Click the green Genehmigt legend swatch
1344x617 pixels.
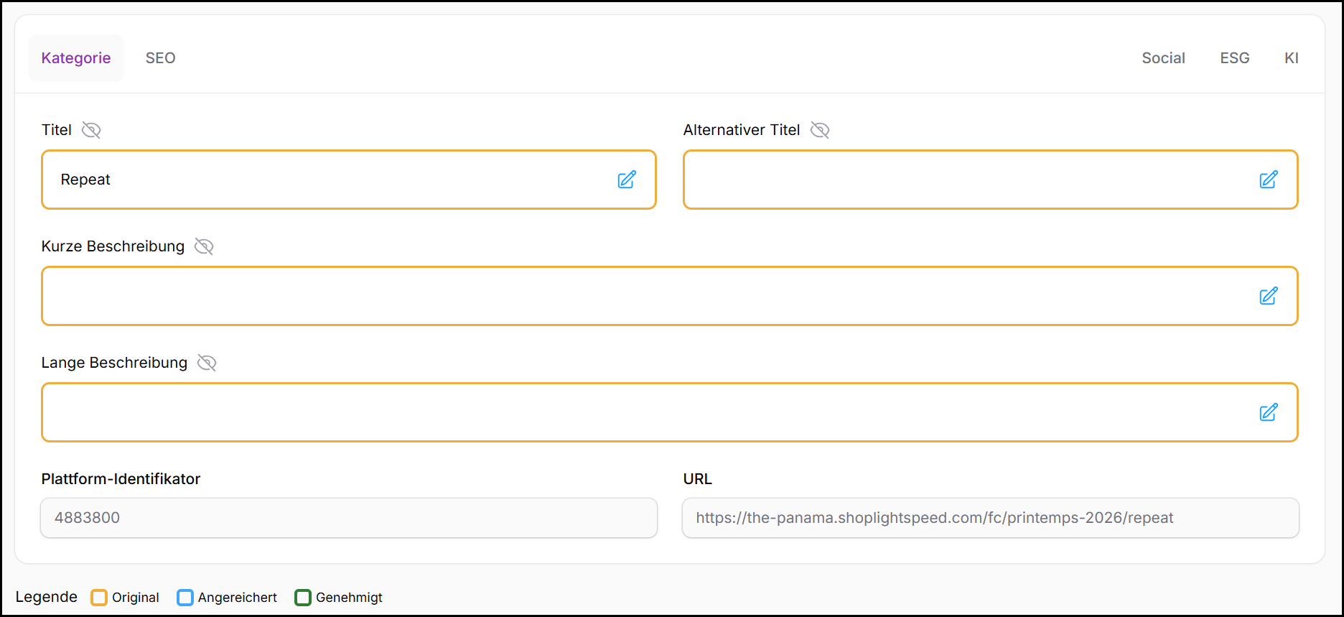[x=303, y=598]
